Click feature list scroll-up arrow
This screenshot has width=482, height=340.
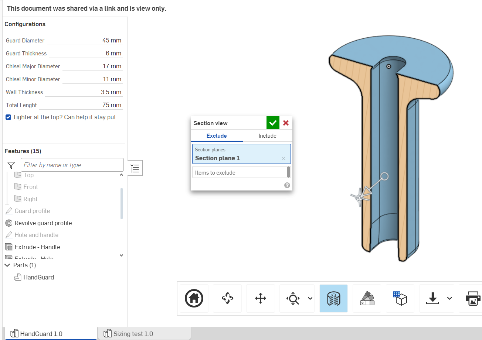pyautogui.click(x=121, y=175)
